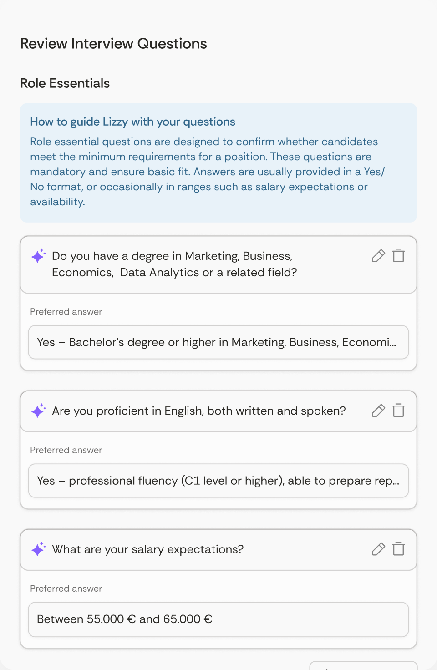Click the AI sparkle icon beside the degree question
The height and width of the screenshot is (670, 437).
[x=39, y=256]
